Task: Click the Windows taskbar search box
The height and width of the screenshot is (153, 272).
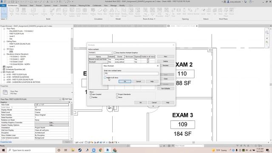Action: (31, 150)
